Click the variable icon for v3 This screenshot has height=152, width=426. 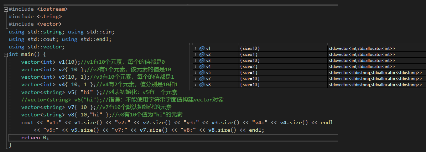(202, 61)
